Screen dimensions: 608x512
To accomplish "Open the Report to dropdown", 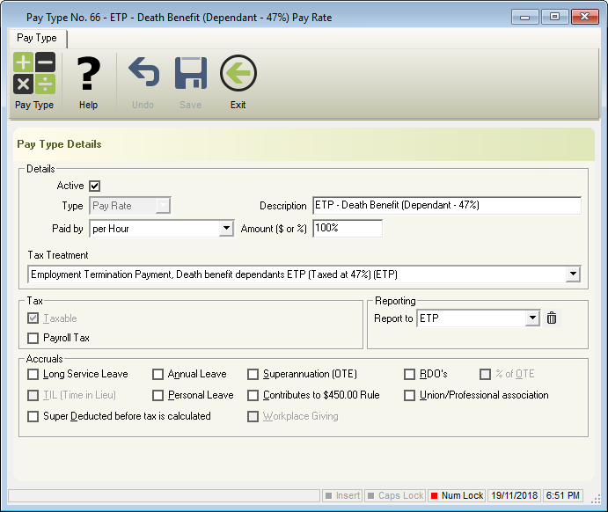I will click(x=533, y=318).
